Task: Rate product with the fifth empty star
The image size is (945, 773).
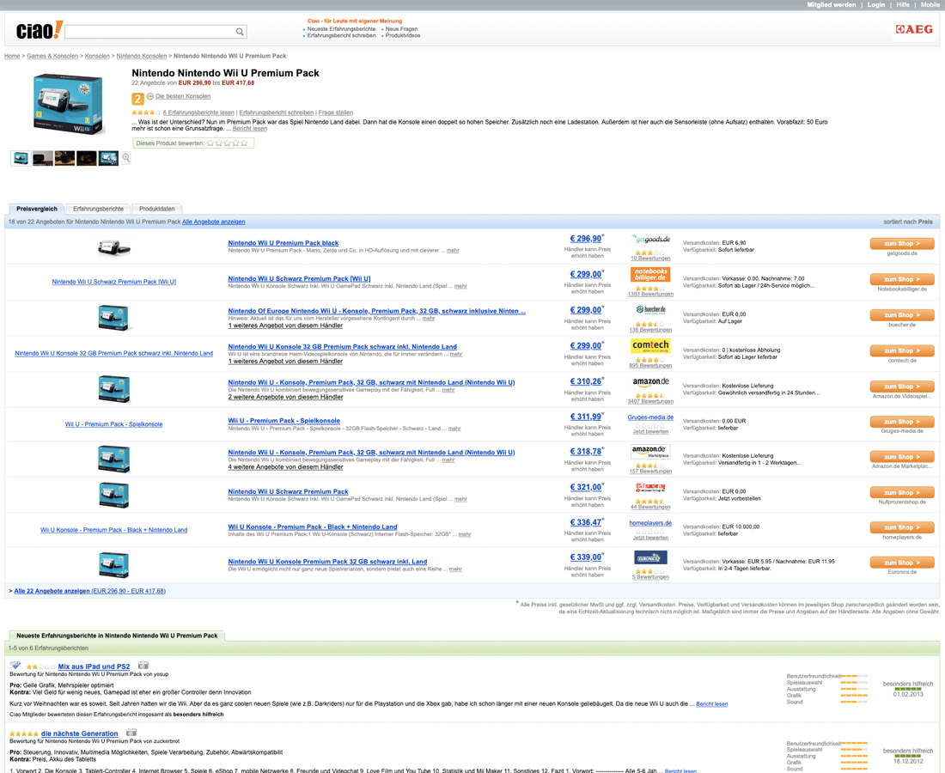Action: point(244,143)
